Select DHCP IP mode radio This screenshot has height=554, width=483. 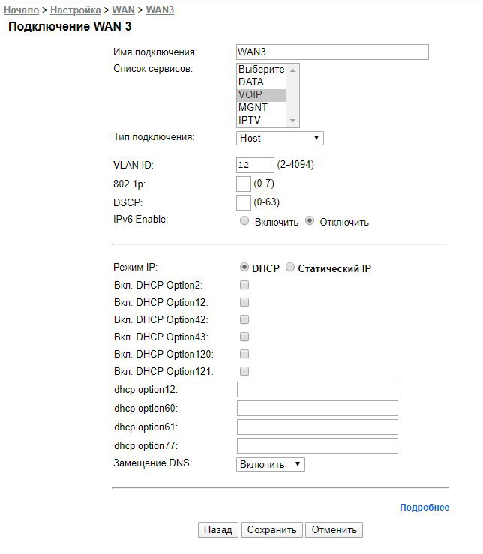(x=244, y=268)
